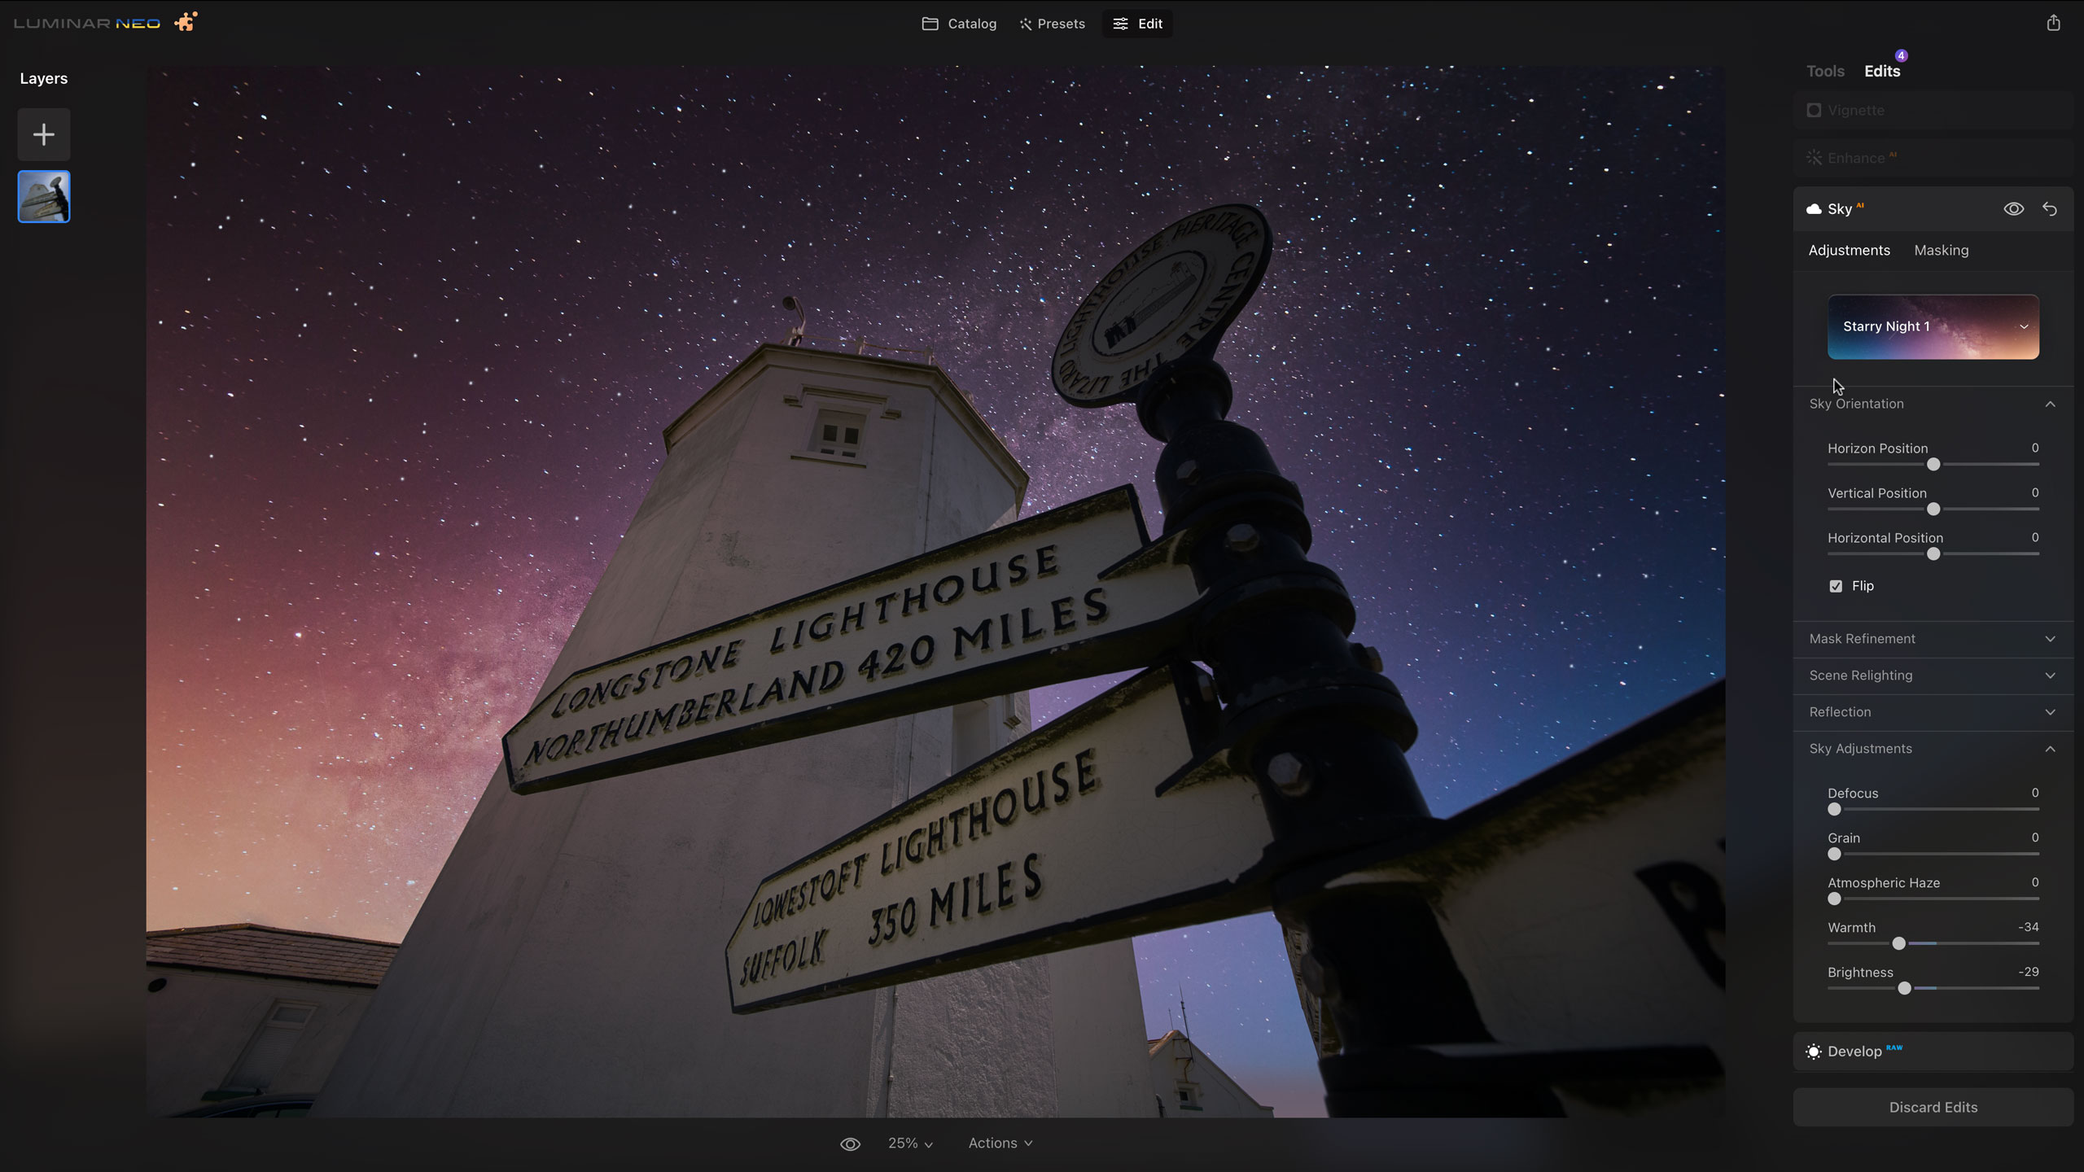This screenshot has width=2084, height=1172.
Task: Open the 25% zoom level dropdown
Action: 910,1144
